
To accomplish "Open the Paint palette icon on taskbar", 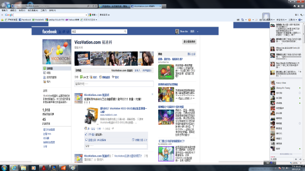I will [x=73, y=168].
